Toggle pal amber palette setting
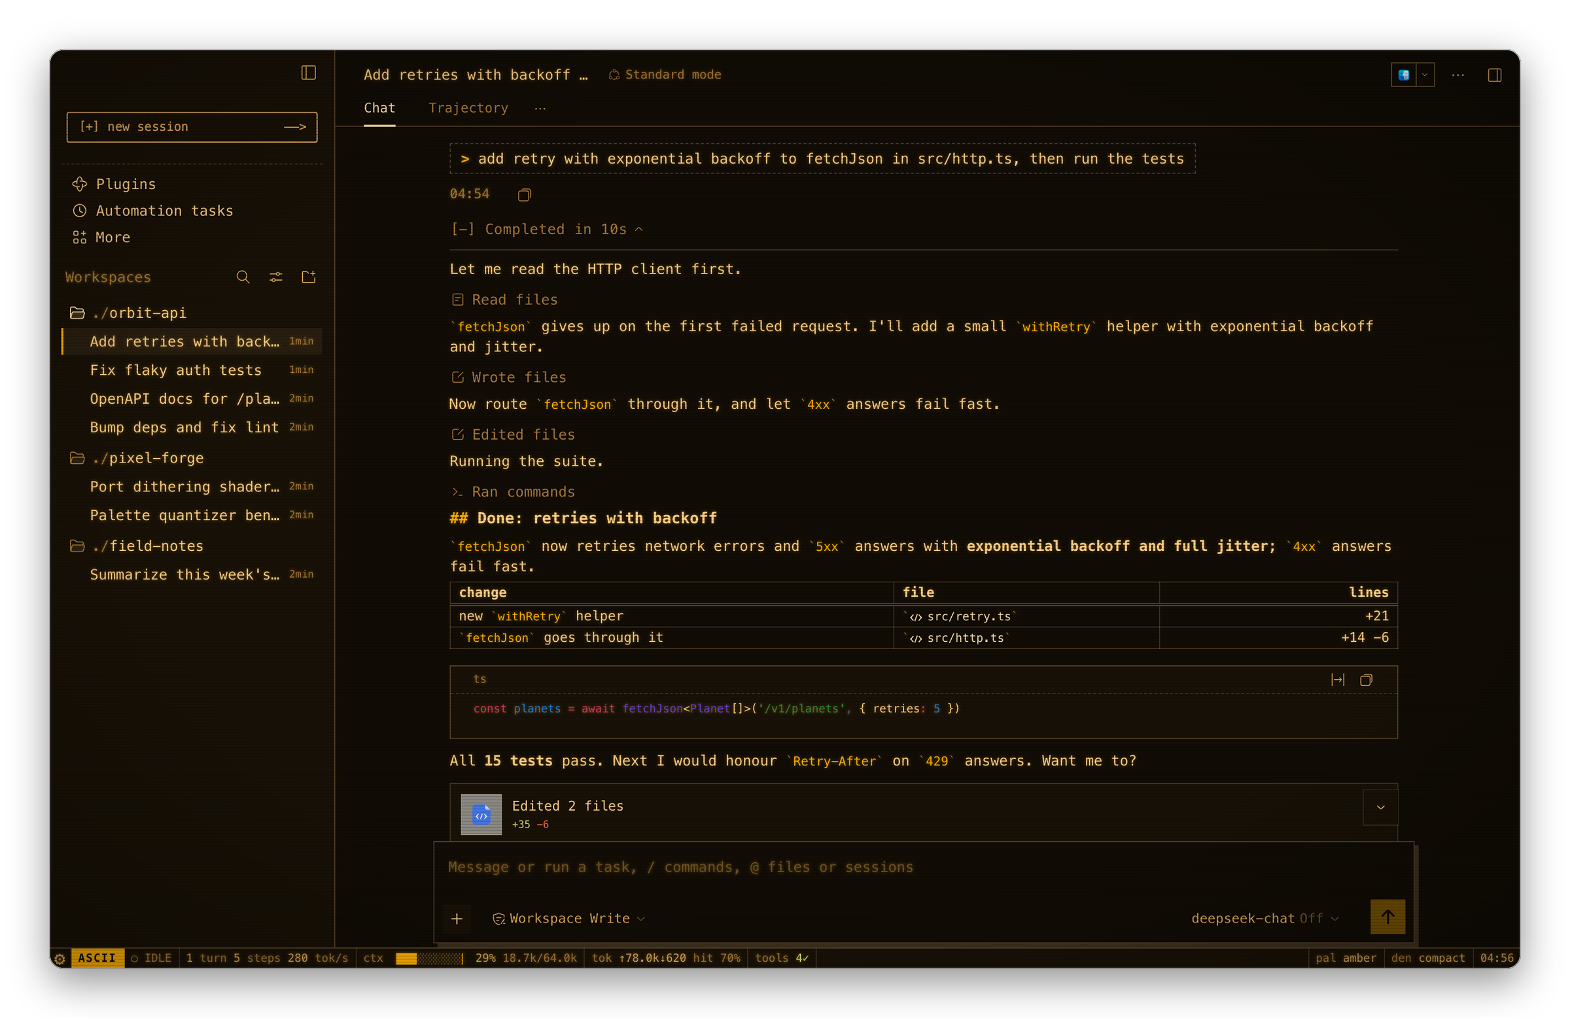1570x1018 pixels. [1345, 958]
